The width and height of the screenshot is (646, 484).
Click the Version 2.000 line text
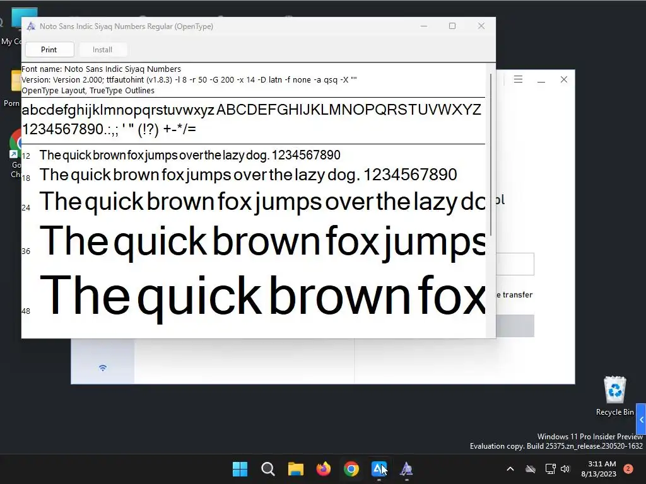[x=189, y=80]
